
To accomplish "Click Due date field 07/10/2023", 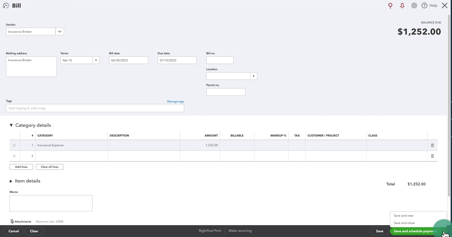I will 177,60.
